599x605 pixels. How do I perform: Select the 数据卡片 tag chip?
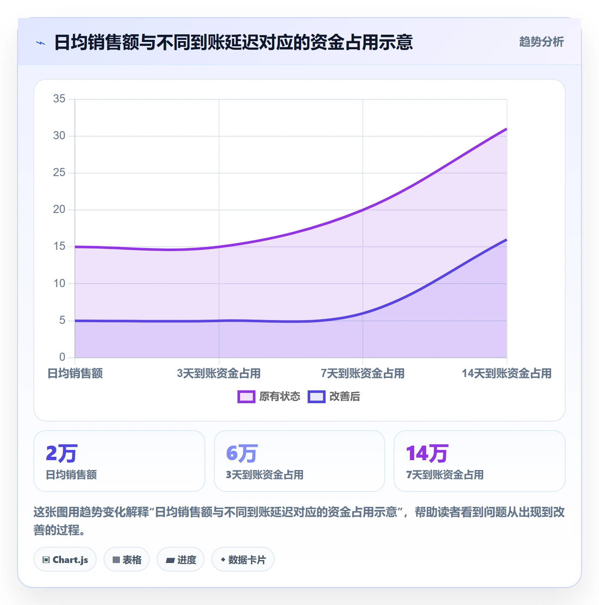click(243, 560)
